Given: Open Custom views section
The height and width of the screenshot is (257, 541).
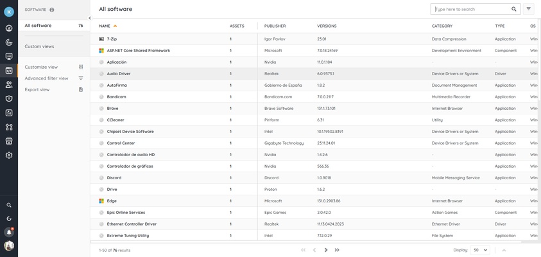Looking at the screenshot, I should [39, 46].
